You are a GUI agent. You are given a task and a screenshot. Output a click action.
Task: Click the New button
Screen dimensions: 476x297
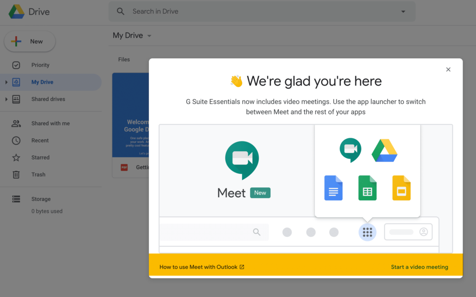[x=30, y=41]
